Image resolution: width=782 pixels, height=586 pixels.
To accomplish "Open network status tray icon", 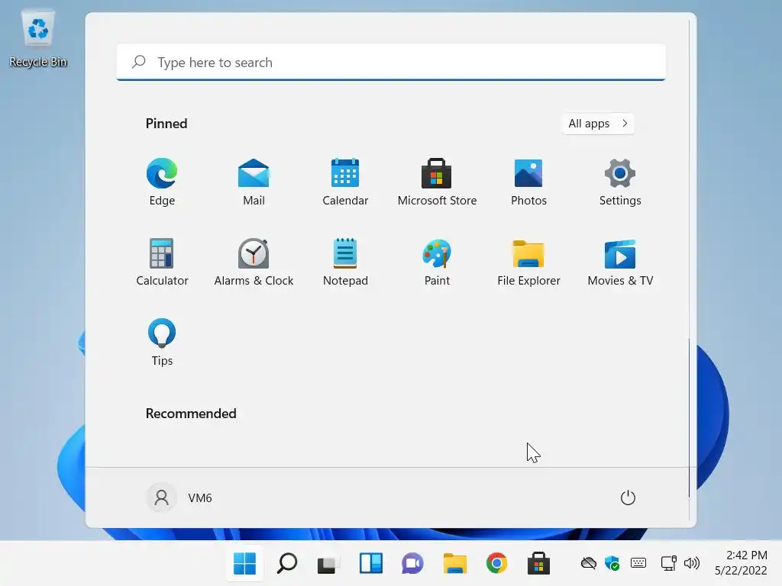I will pyautogui.click(x=668, y=564).
